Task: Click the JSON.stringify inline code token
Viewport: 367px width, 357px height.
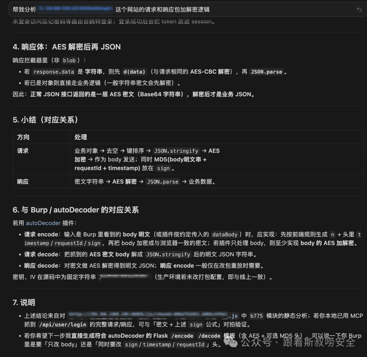Action: [x=176, y=151]
